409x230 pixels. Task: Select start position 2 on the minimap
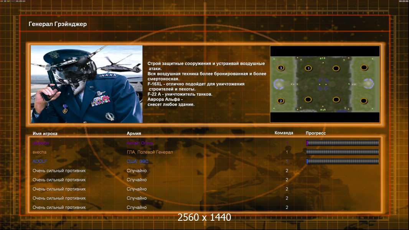pyautogui.click(x=281, y=101)
